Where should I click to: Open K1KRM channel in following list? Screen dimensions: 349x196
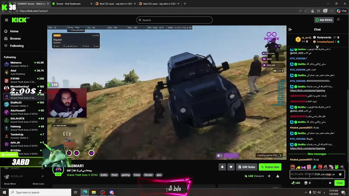click(24, 80)
